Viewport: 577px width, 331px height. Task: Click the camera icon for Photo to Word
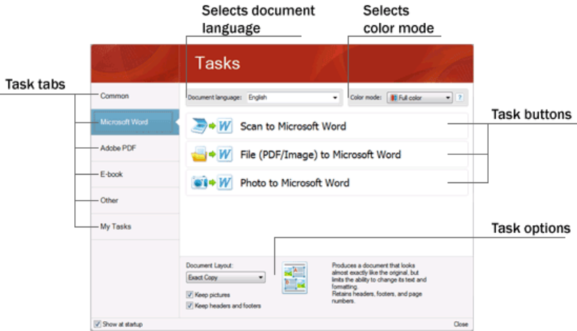pyautogui.click(x=200, y=182)
